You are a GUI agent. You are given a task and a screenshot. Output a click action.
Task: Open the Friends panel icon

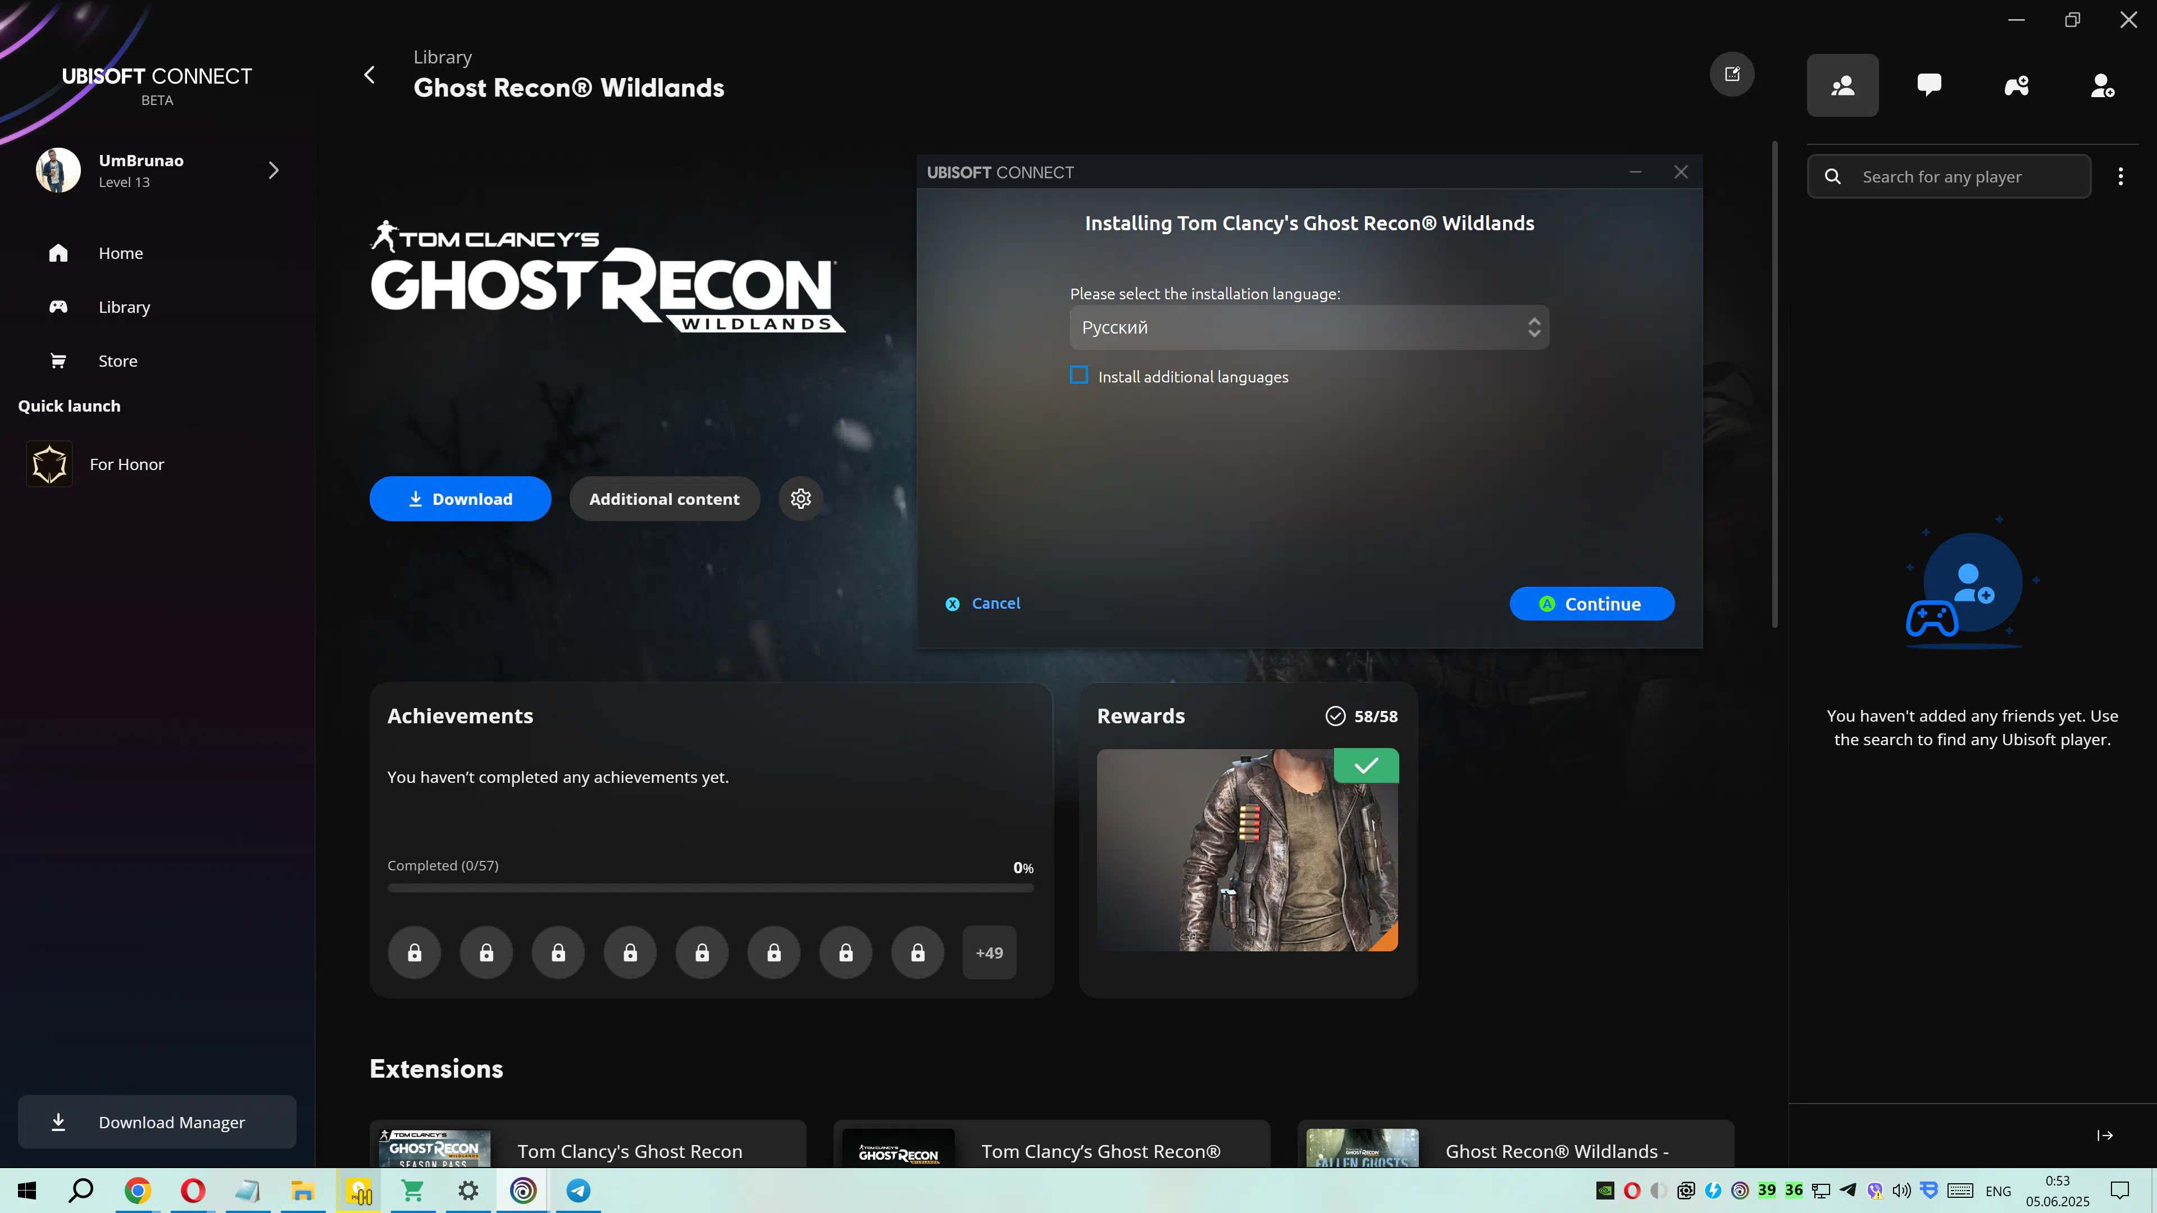click(x=1842, y=85)
